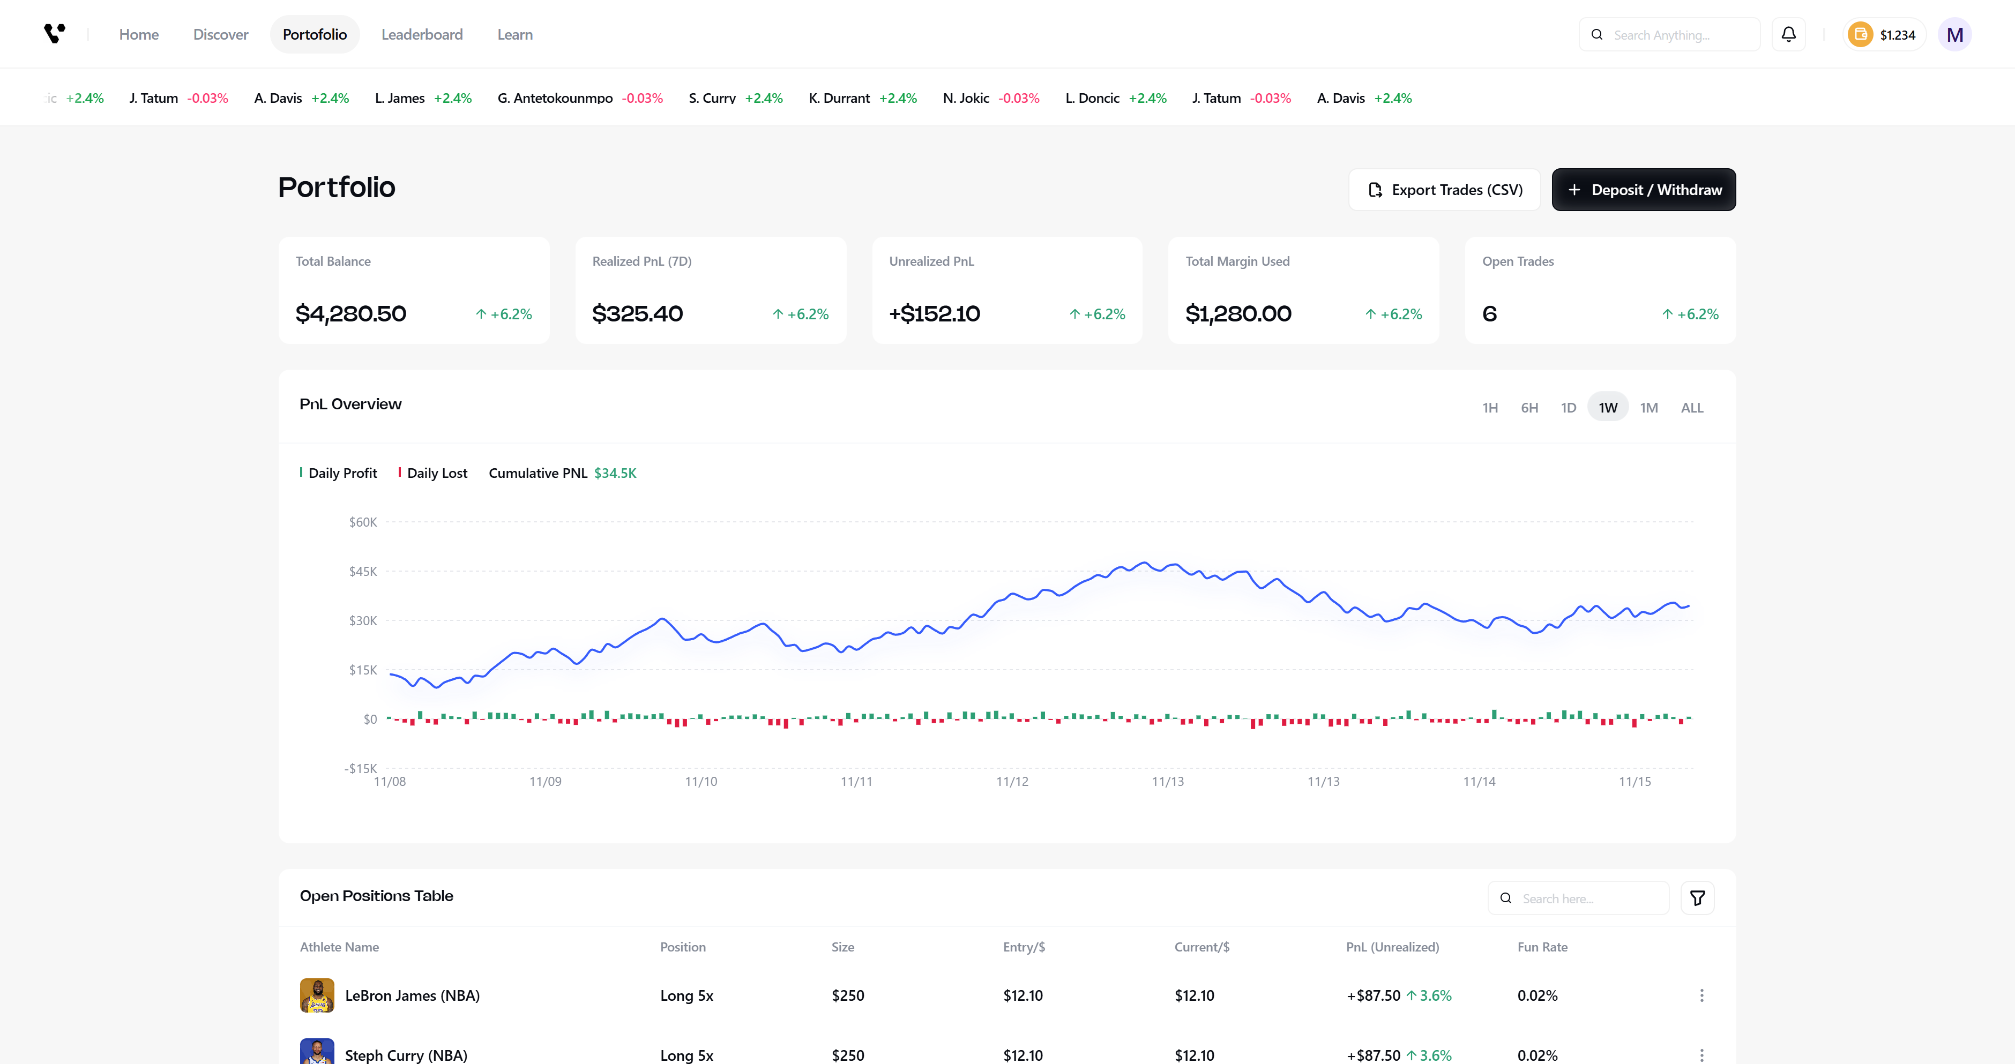Click LeBron James athlete thumbnail
Screen dimensions: 2015x1064
(x=317, y=995)
